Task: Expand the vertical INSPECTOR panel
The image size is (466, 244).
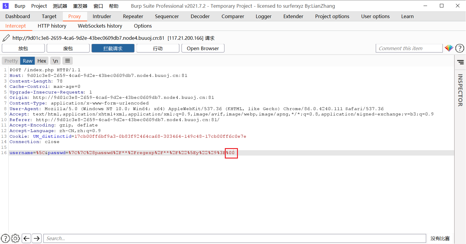Action: [460, 90]
